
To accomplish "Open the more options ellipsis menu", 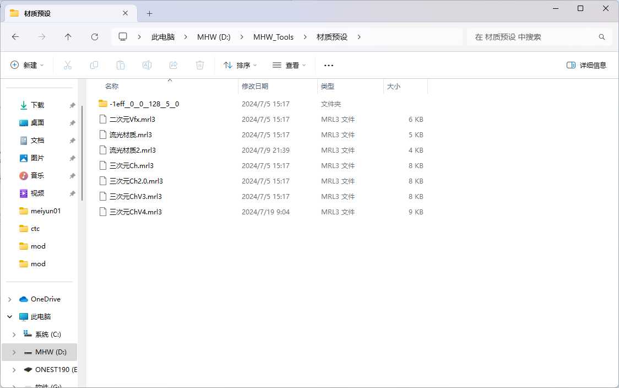I will click(329, 65).
